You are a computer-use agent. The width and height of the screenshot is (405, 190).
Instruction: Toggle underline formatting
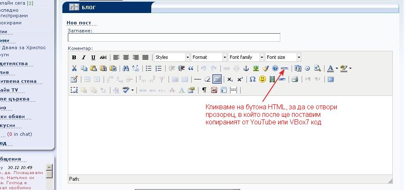[x=93, y=57]
